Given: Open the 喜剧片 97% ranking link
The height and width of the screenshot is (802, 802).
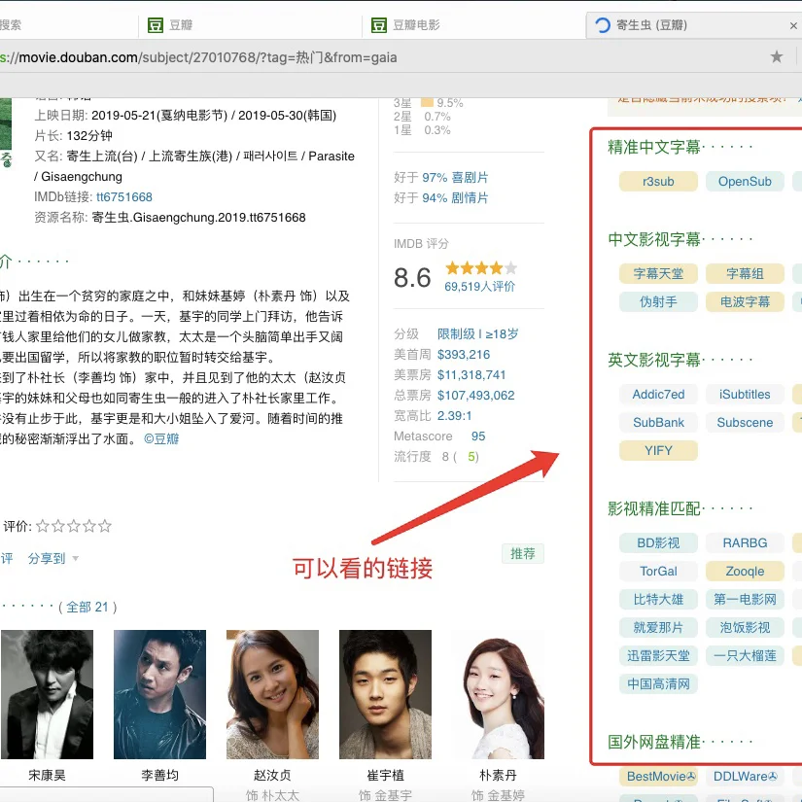Looking at the screenshot, I should point(455,178).
